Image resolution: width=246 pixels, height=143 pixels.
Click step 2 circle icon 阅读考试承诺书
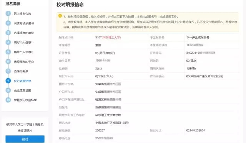click(8, 23)
